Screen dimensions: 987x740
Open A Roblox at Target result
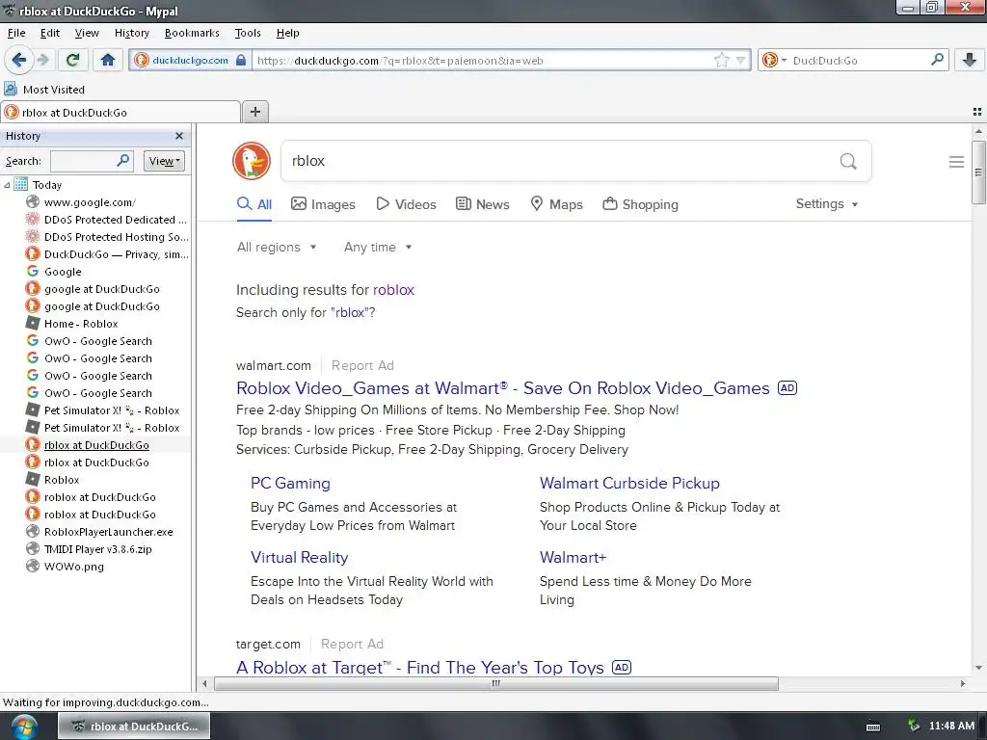click(420, 668)
